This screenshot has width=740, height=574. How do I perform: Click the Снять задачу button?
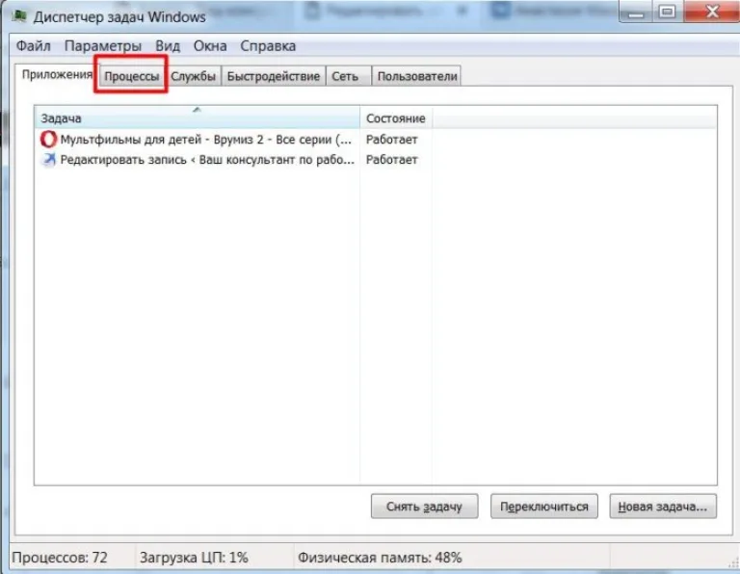[424, 506]
